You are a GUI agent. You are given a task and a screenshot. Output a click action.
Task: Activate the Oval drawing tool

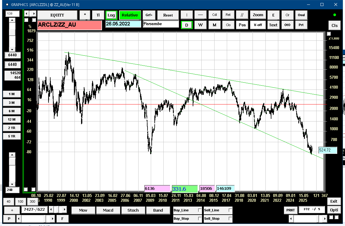(x=301, y=15)
